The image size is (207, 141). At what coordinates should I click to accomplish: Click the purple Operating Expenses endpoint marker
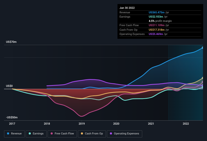tap(203, 85)
